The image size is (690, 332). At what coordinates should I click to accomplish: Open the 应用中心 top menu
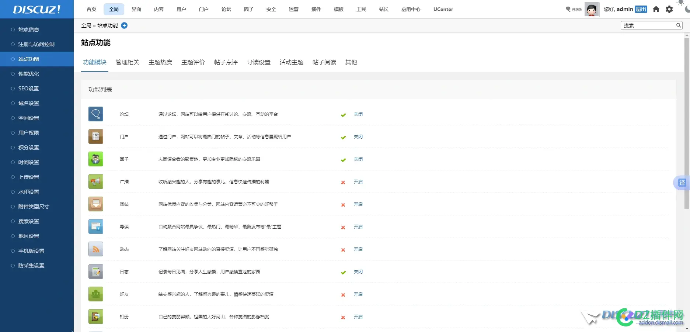(x=411, y=9)
